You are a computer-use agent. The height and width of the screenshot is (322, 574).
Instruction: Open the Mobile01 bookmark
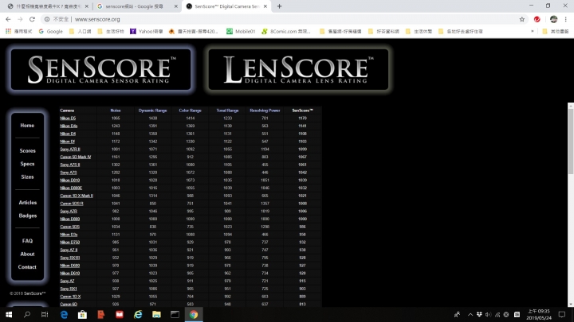[x=241, y=31]
